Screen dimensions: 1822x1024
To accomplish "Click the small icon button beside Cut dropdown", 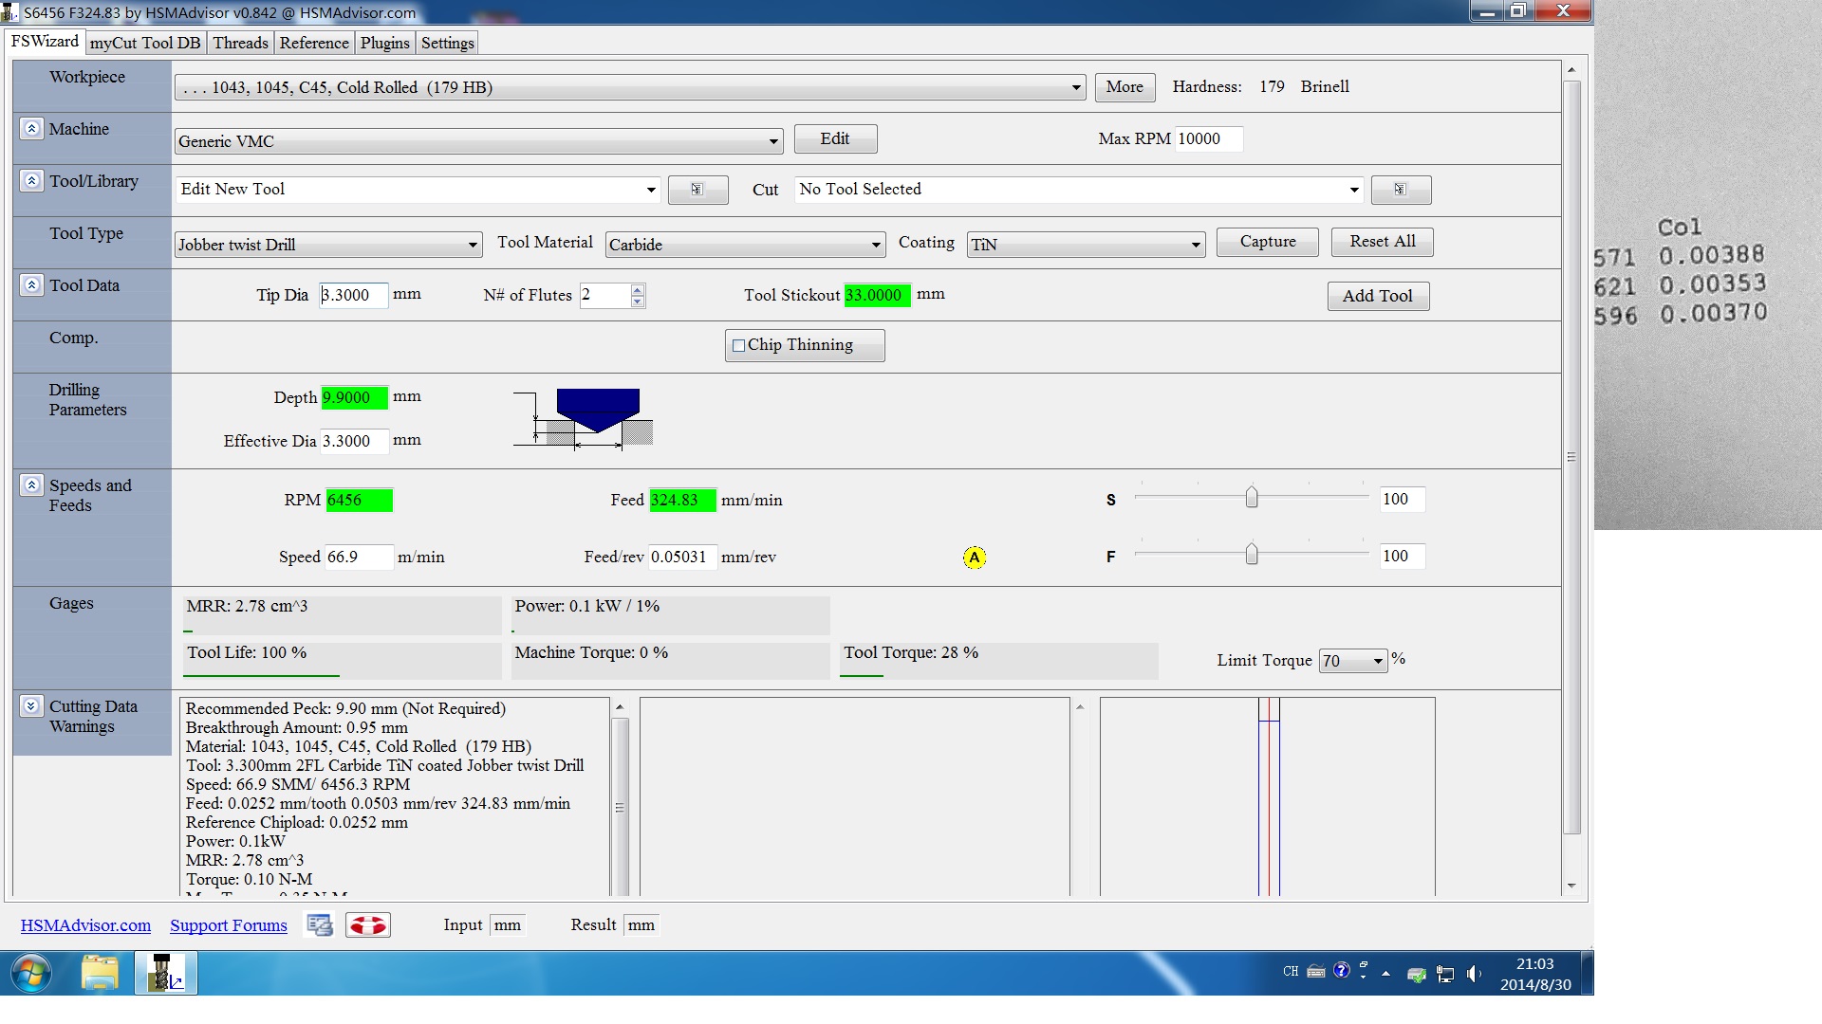I will tap(1400, 190).
